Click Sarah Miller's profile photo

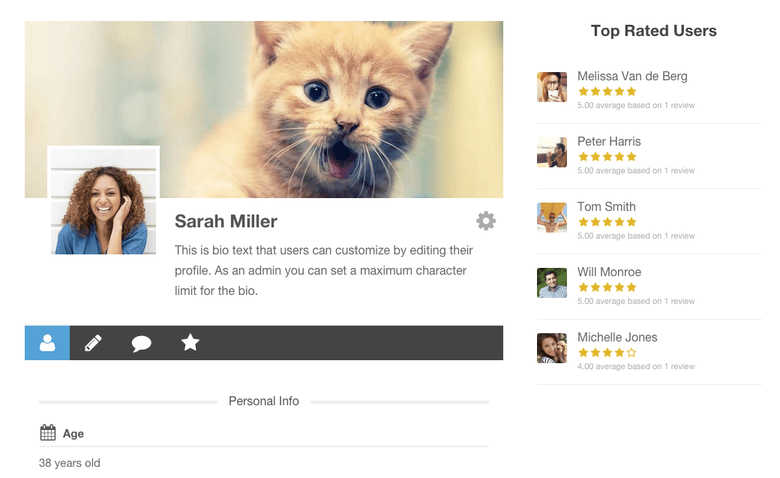pos(103,202)
